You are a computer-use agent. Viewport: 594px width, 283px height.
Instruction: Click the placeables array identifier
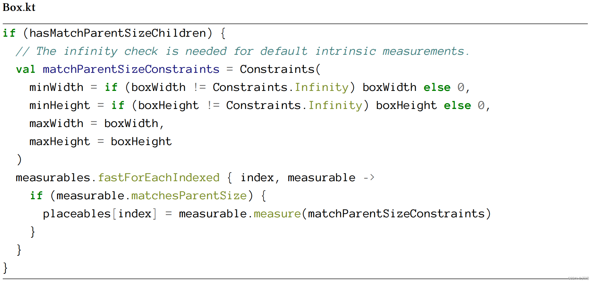coord(77,214)
